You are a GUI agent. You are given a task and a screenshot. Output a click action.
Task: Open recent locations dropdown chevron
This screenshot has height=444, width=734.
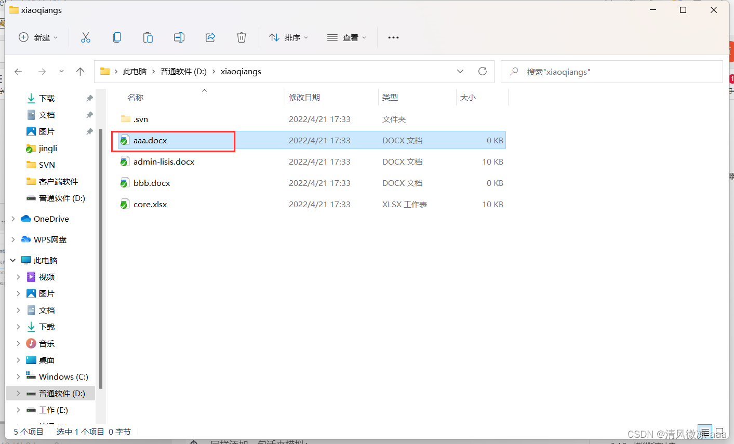(x=61, y=72)
